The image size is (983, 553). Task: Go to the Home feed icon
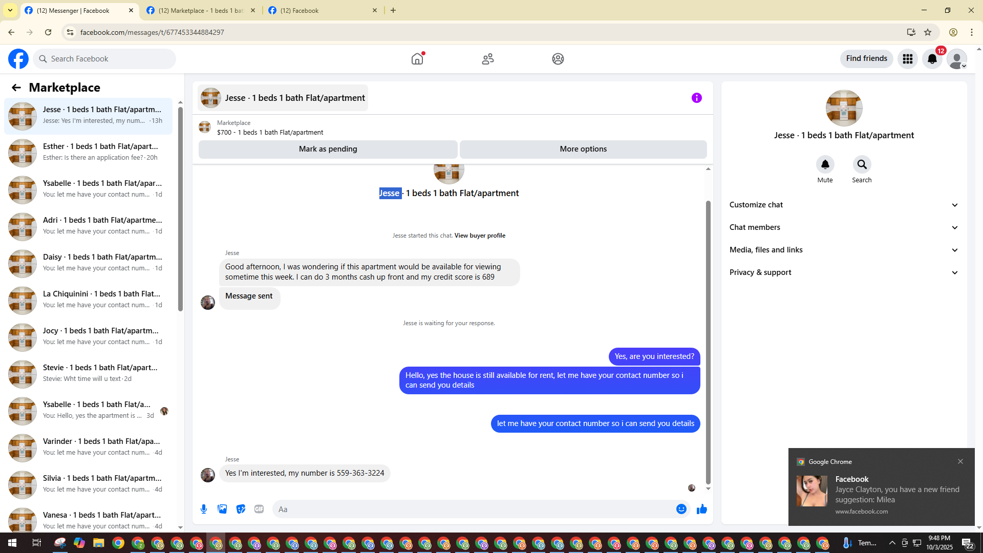coord(417,59)
